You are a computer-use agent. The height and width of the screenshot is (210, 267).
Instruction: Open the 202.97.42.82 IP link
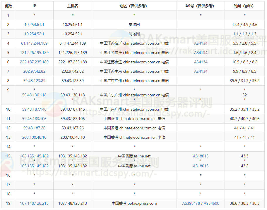coord(34,72)
